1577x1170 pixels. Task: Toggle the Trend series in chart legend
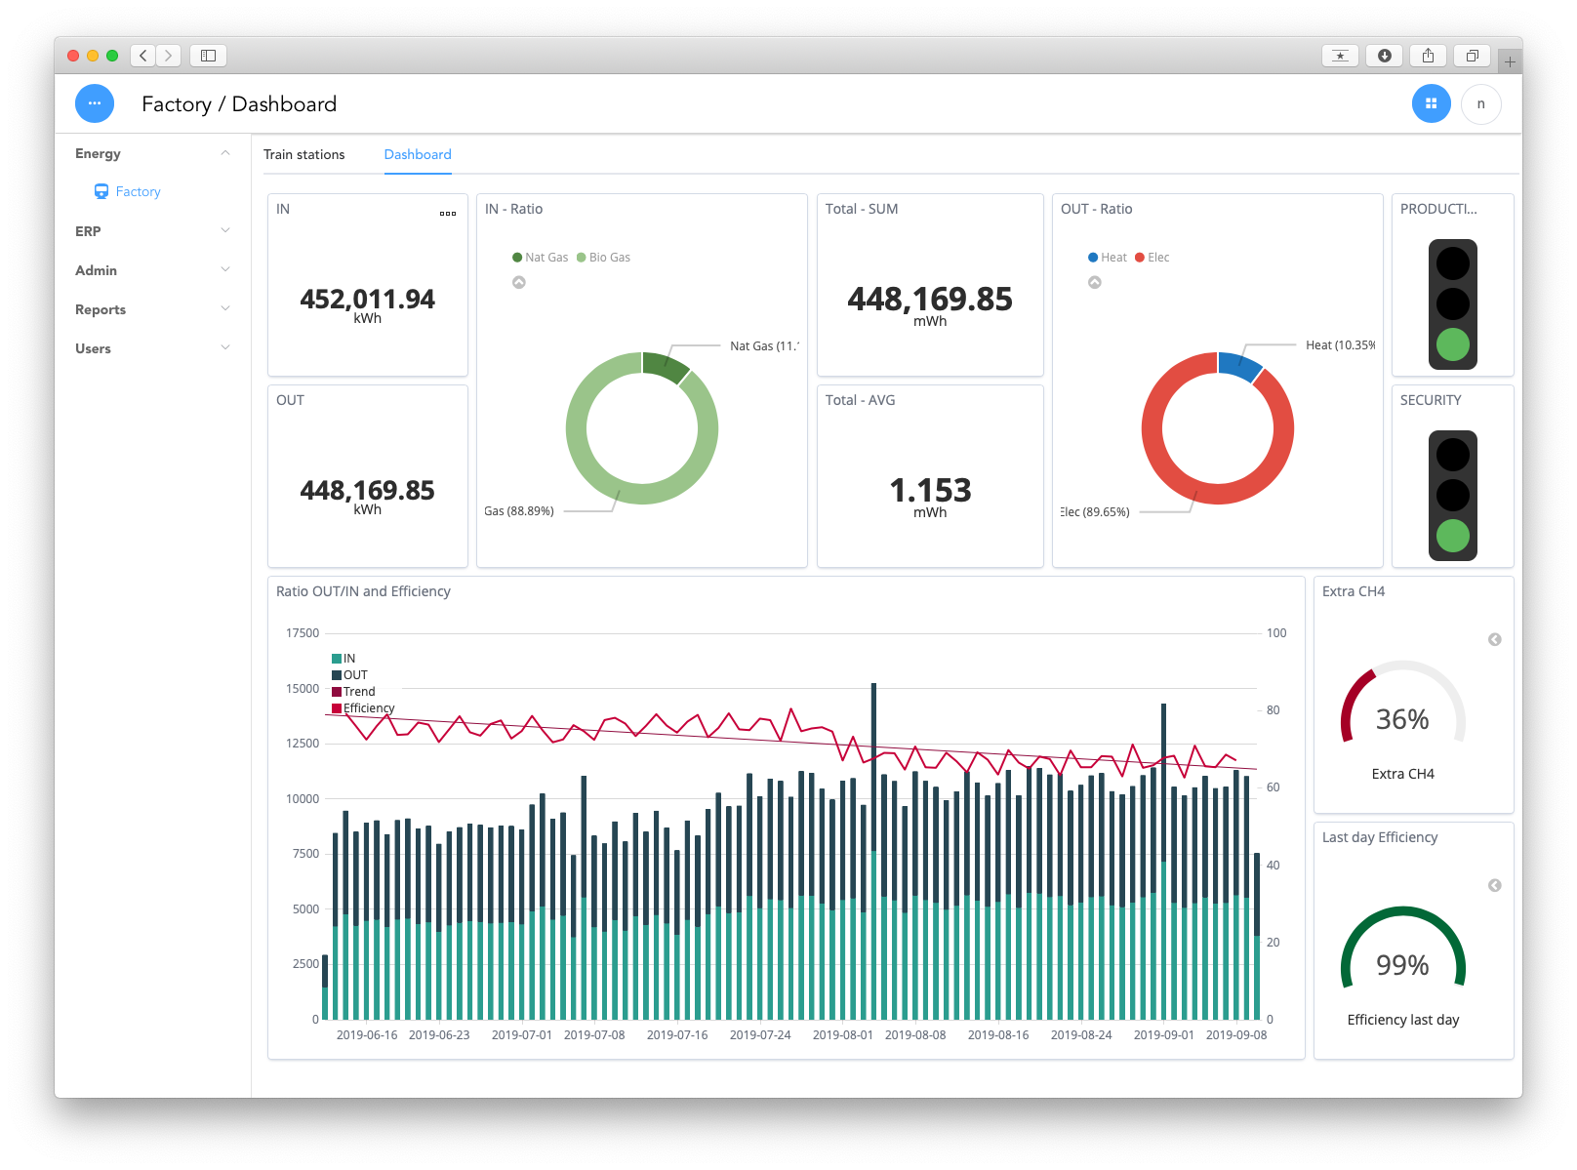[353, 692]
